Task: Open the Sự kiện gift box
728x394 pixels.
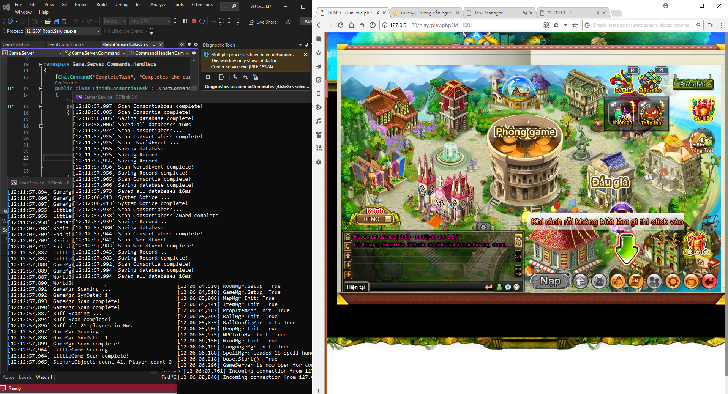Action: click(x=703, y=109)
